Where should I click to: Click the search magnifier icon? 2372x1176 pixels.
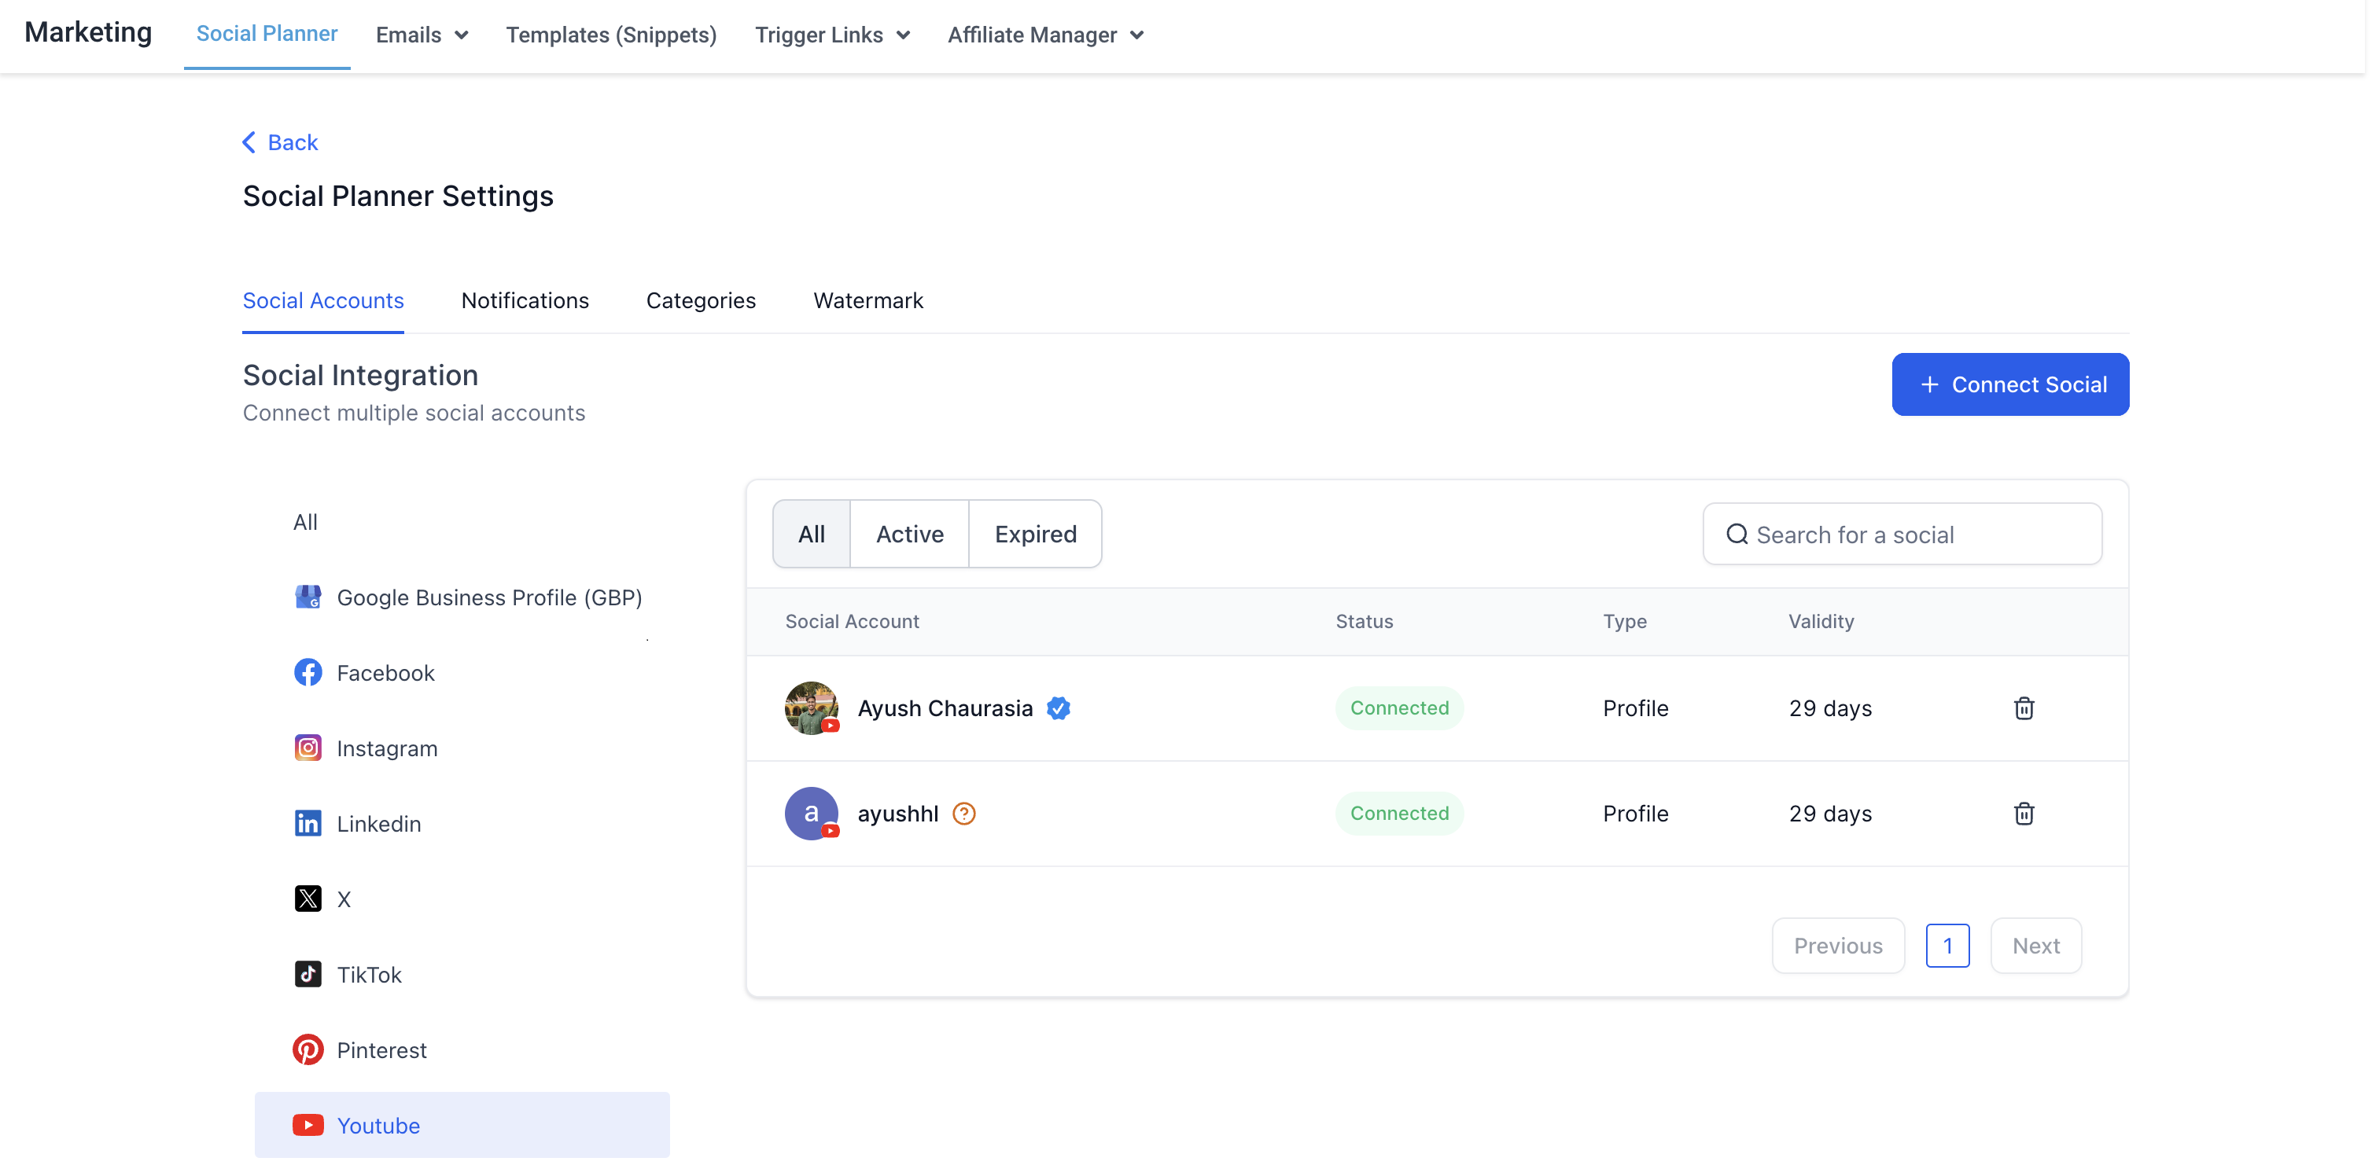(1737, 535)
